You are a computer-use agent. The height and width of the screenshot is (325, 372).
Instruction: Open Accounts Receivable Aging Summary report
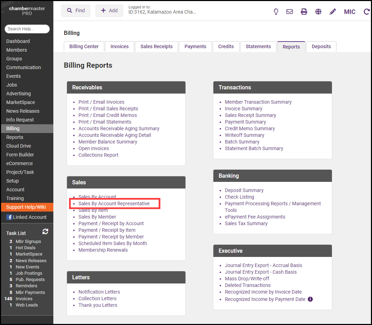(x=119, y=128)
